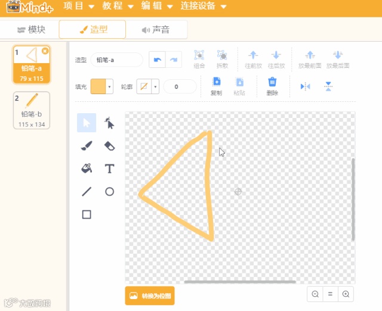Screen dimensions: 382x311
Task: Open the 教程 menu
Action: point(118,6)
